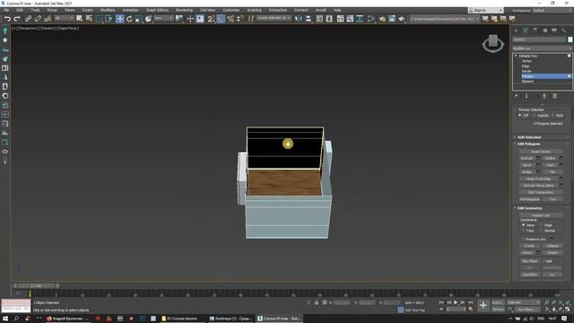Switch to the Utilities command panel tab

(564, 31)
